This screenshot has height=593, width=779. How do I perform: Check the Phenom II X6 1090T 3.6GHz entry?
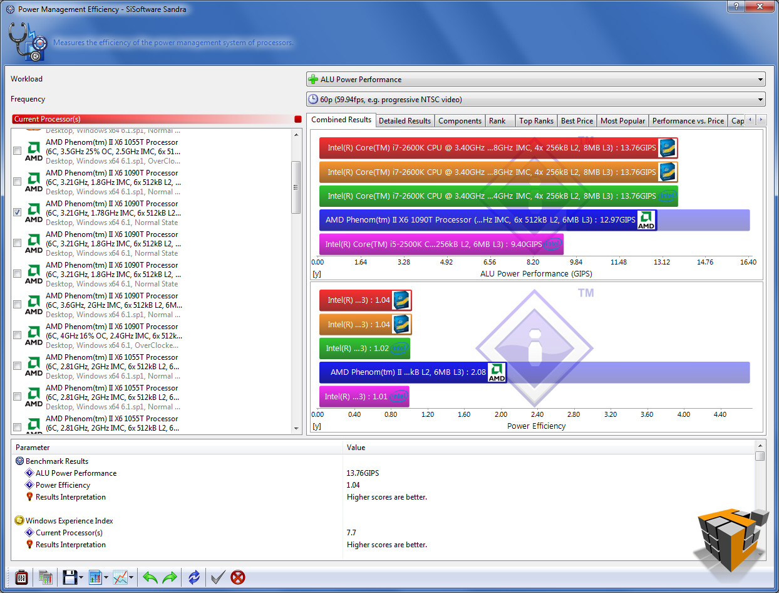(17, 305)
